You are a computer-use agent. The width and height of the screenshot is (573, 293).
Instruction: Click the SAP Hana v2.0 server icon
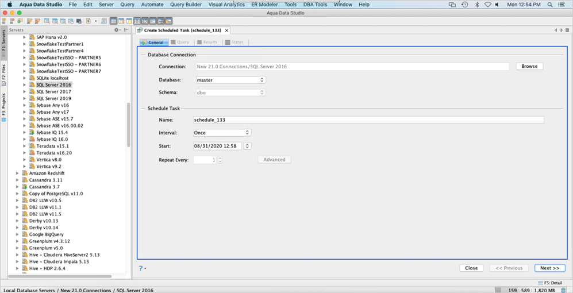pos(32,37)
